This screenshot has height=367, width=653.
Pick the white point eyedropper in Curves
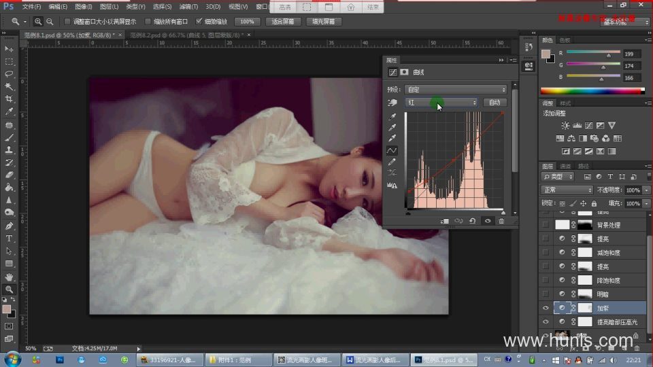tap(392, 138)
